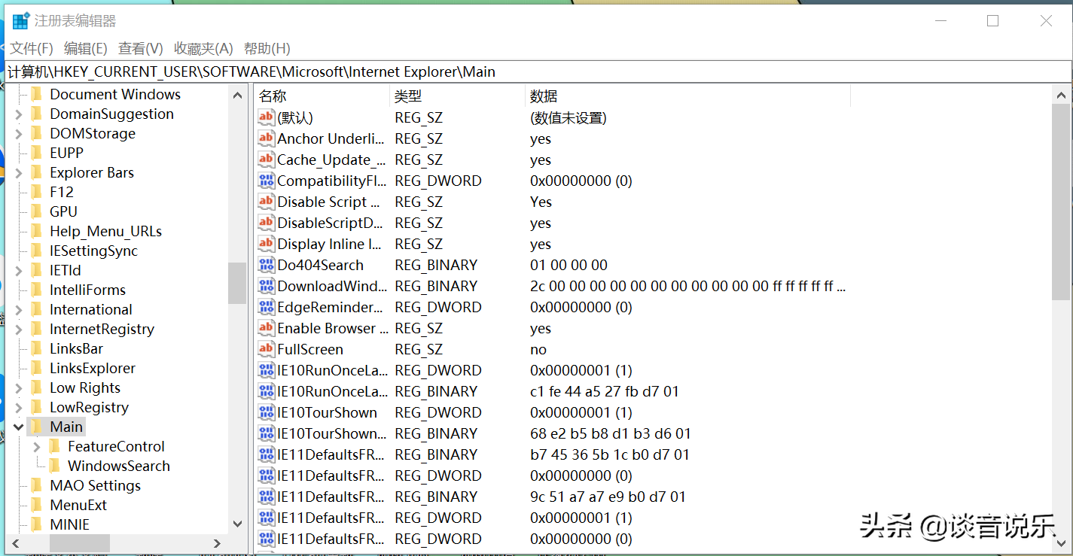Expand the Low Rights key
This screenshot has height=556, width=1073.
click(x=18, y=387)
